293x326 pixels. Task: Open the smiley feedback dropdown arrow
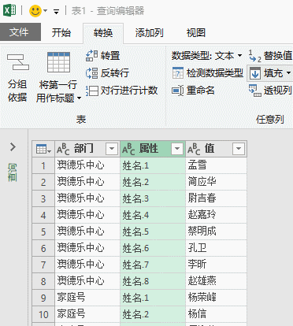(x=46, y=11)
